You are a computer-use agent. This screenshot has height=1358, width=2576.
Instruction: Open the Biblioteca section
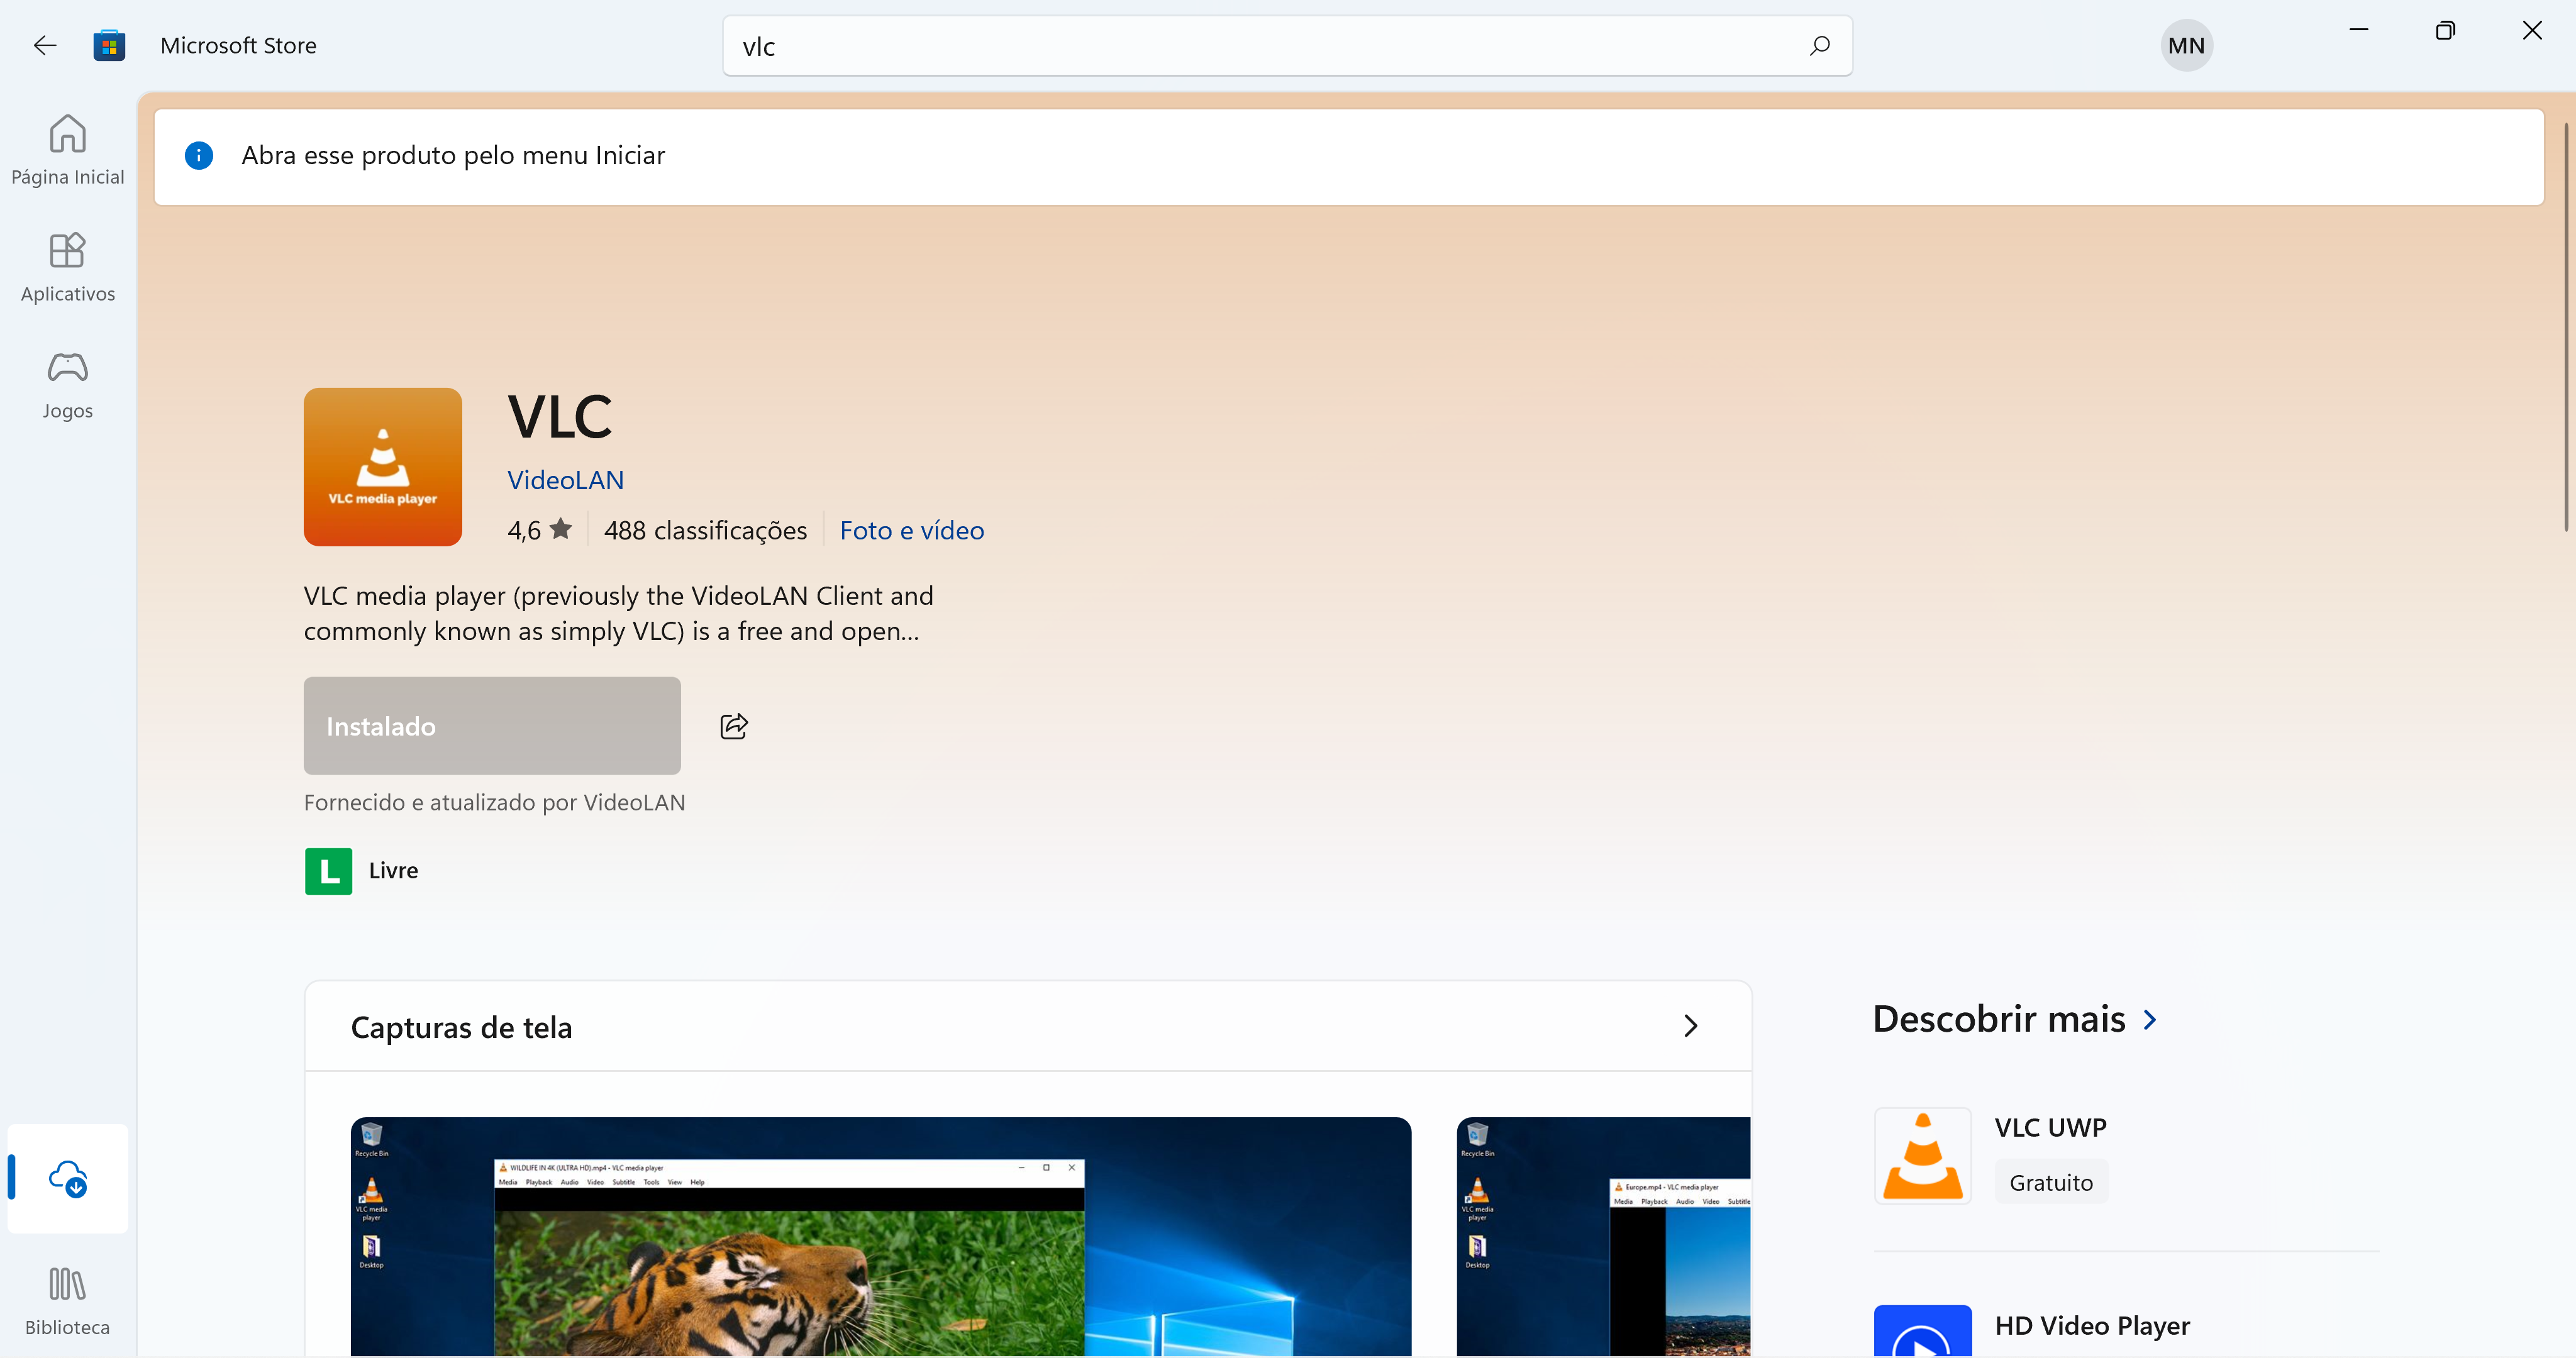[x=68, y=1300]
